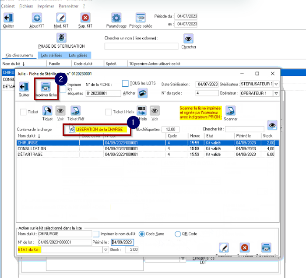The image size is (306, 278).
Task: View Helix ticket with second Voir icon
Action: point(155,111)
